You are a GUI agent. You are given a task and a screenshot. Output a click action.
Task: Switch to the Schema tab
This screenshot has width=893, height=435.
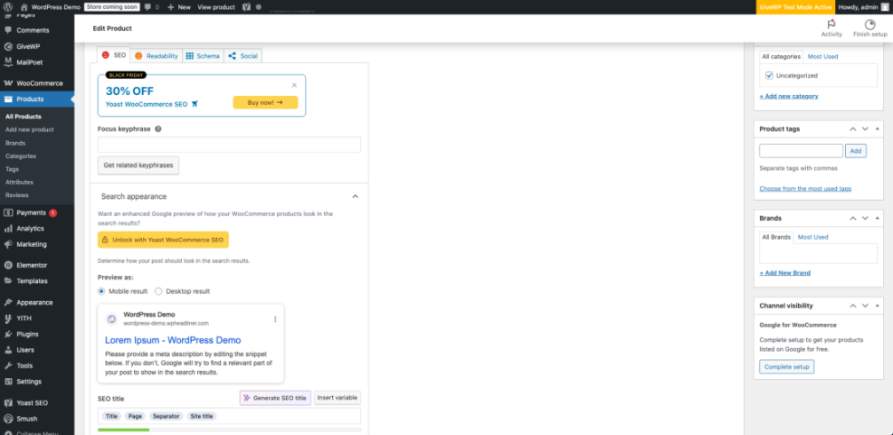203,56
